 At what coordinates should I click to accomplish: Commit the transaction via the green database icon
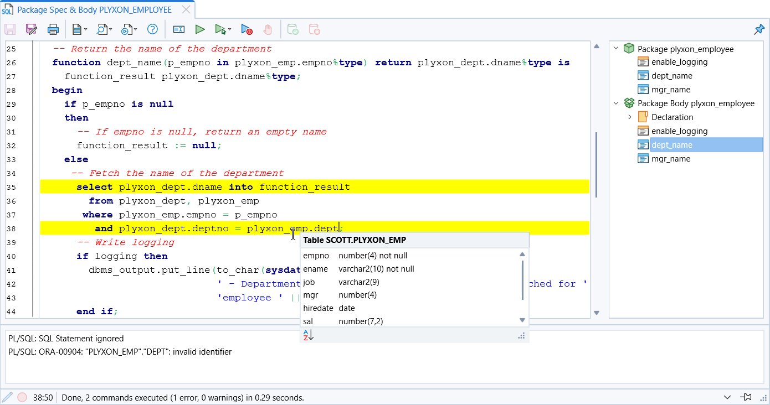click(x=292, y=29)
